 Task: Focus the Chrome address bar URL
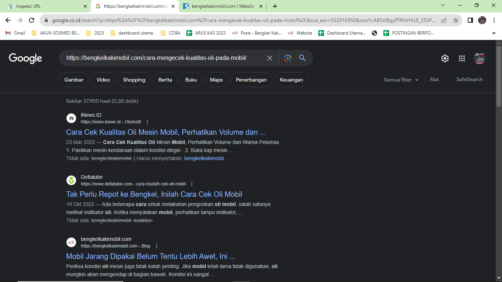pos(244,20)
